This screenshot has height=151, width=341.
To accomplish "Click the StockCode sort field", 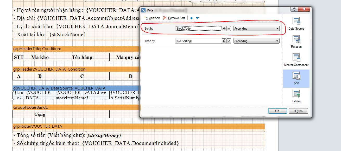I will (x=198, y=29).
